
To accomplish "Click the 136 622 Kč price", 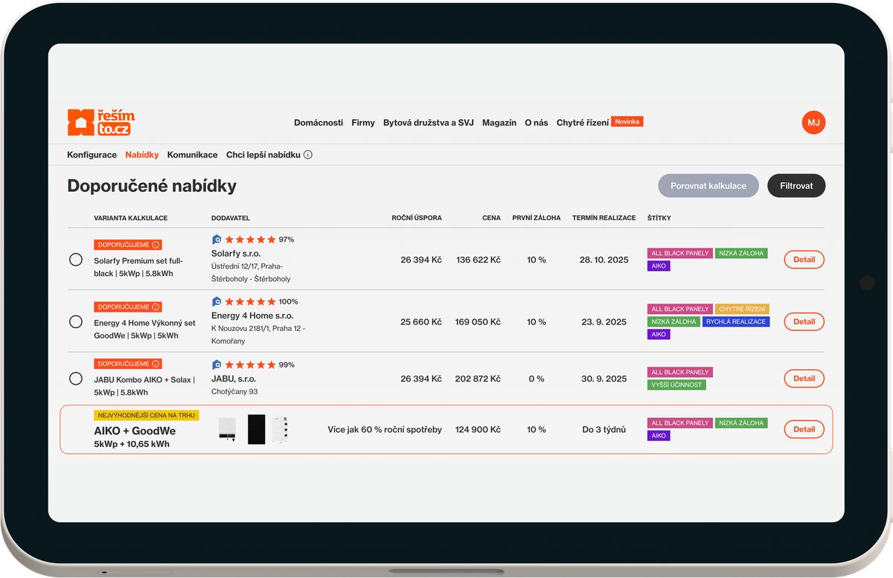I will tap(478, 260).
